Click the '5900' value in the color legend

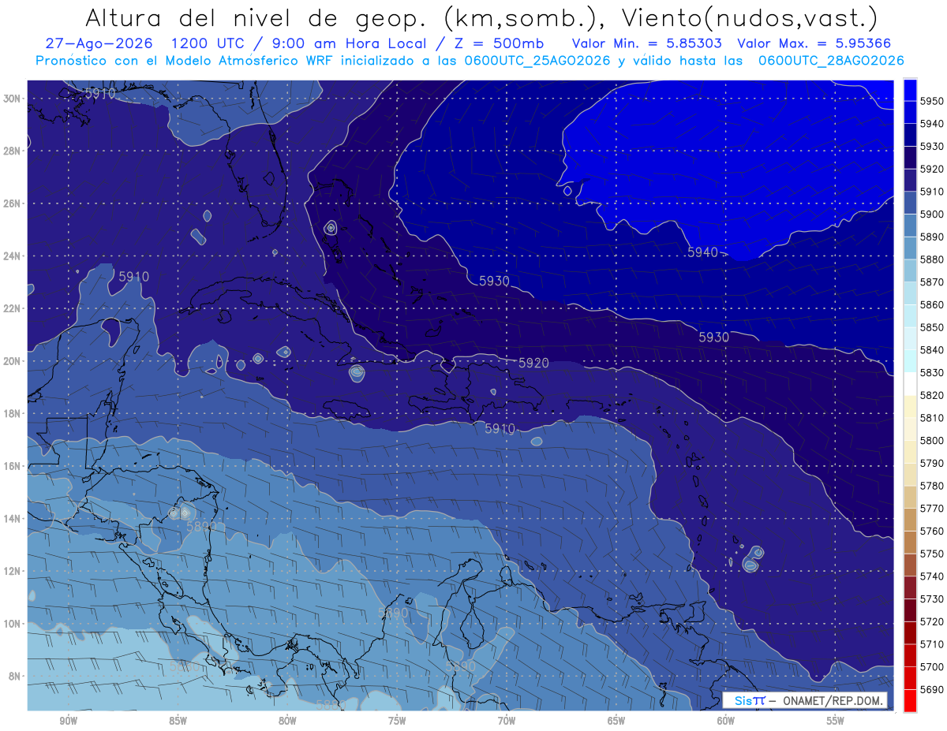(x=931, y=214)
